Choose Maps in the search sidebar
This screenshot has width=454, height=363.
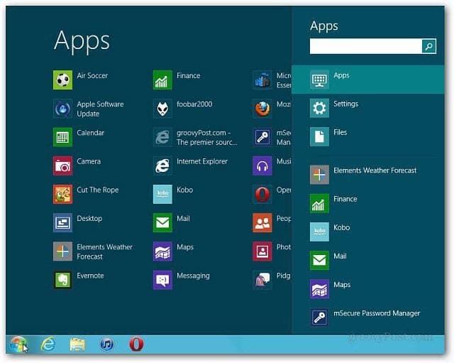click(x=367, y=289)
